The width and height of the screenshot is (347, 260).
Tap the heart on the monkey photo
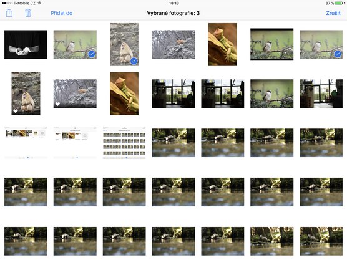click(x=16, y=111)
